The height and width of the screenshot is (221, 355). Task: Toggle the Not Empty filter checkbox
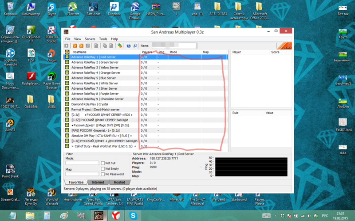click(103, 168)
